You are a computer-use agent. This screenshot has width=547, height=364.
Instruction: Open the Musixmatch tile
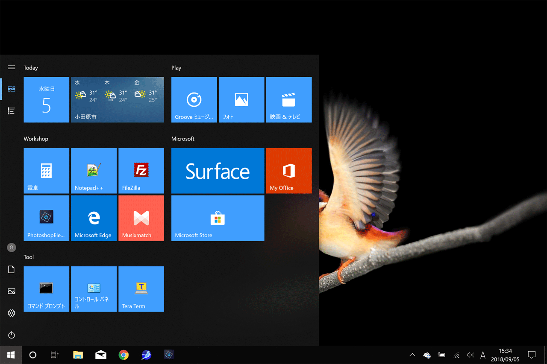tap(141, 218)
